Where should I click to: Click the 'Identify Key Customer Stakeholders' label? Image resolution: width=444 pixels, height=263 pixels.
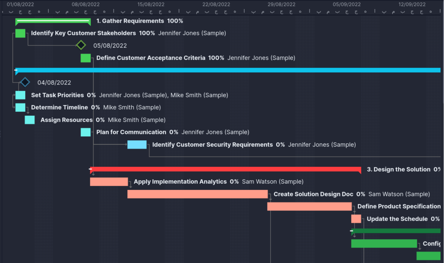tap(84, 33)
